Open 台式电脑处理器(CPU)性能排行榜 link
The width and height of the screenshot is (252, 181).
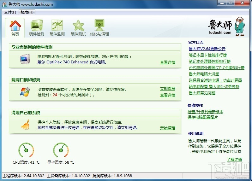pyautogui.click(x=217, y=68)
